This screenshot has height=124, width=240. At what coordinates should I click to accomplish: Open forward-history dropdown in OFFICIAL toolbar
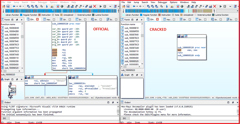[23, 6]
